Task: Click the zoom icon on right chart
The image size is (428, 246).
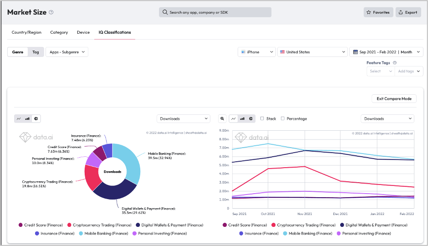Action: click(x=222, y=119)
